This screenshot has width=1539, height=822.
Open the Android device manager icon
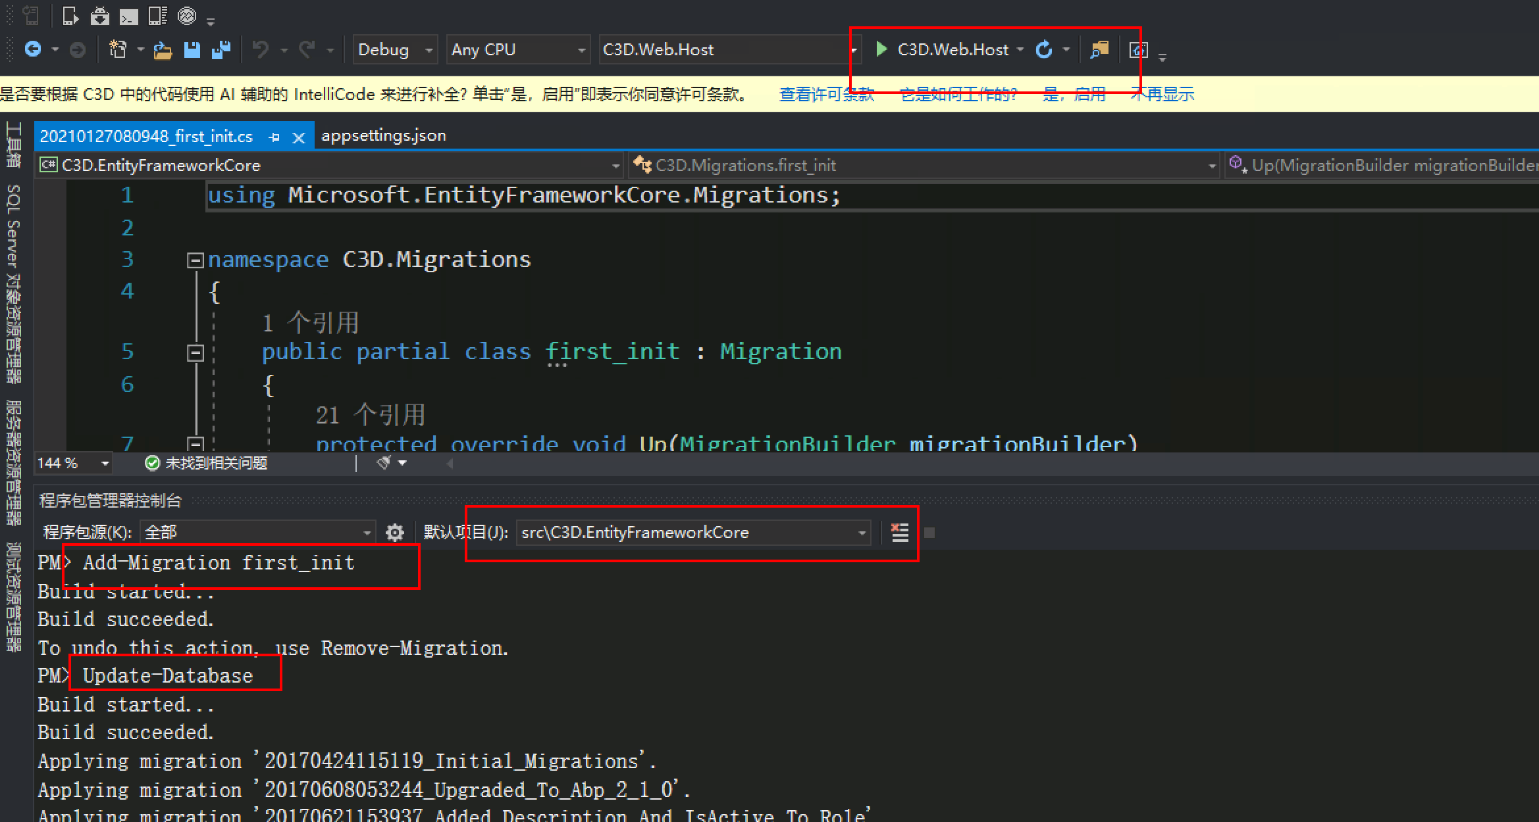(x=157, y=16)
